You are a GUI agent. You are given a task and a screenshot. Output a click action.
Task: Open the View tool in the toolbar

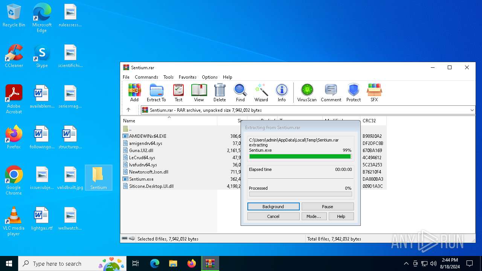(199, 93)
